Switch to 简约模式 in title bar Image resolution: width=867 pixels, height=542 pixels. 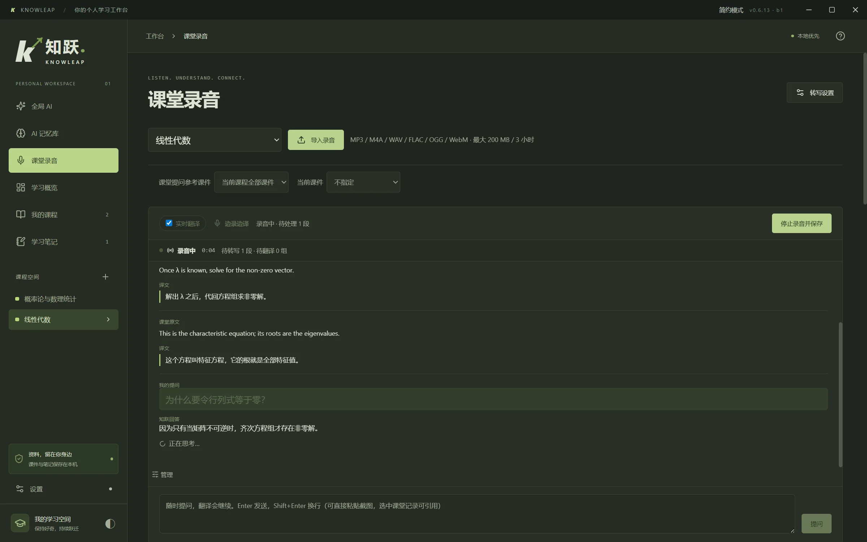tap(731, 10)
